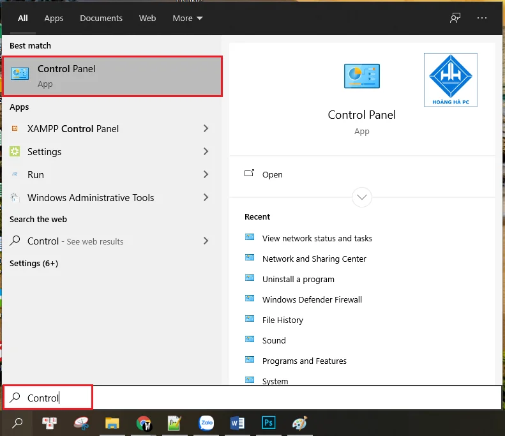Open Google Chrome from the taskbar
Screen dimensions: 505x436
[x=144, y=423]
